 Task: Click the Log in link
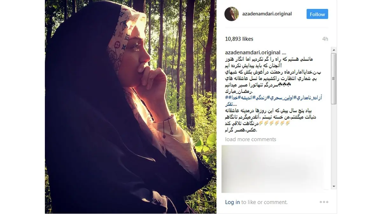(232, 202)
